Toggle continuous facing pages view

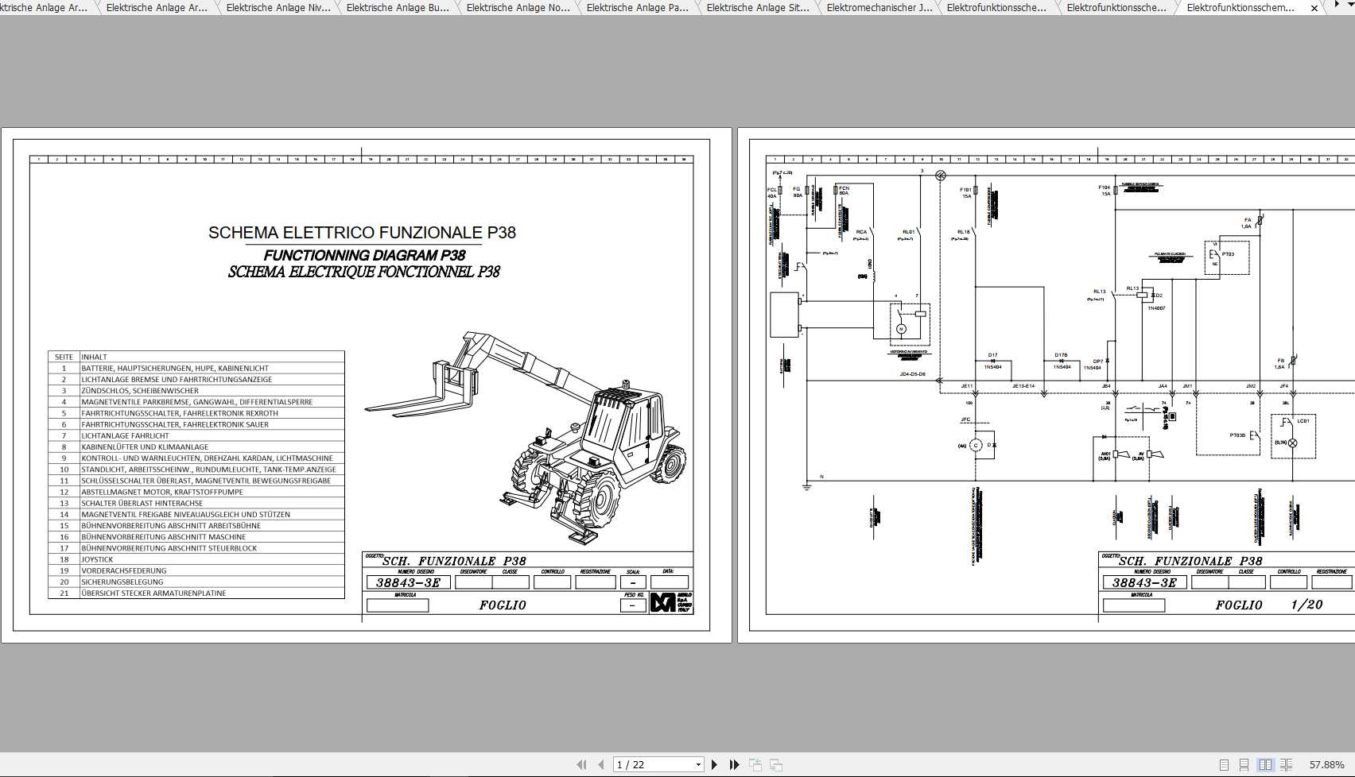(1286, 764)
